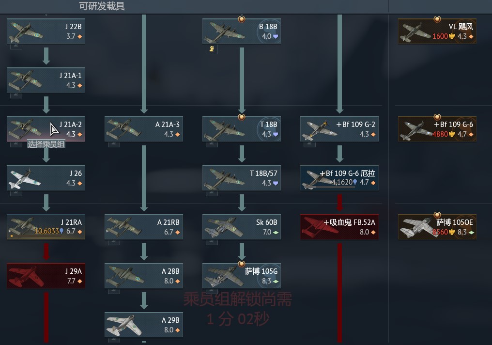Click the talisman badge under B 18B
The height and width of the screenshot is (345, 492).
click(212, 49)
